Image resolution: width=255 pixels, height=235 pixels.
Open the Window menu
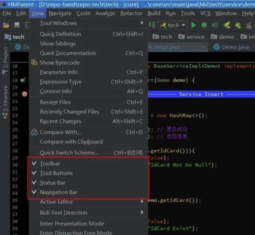(x=226, y=13)
